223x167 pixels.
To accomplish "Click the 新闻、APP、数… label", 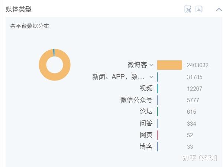I will click(x=118, y=77).
